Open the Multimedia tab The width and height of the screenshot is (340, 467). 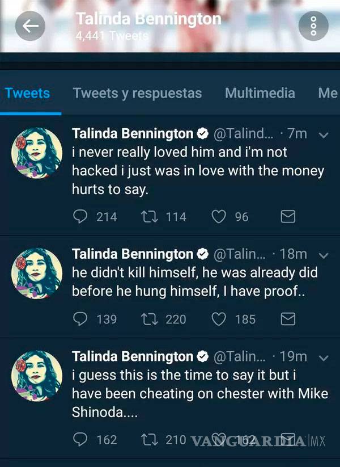260,93
